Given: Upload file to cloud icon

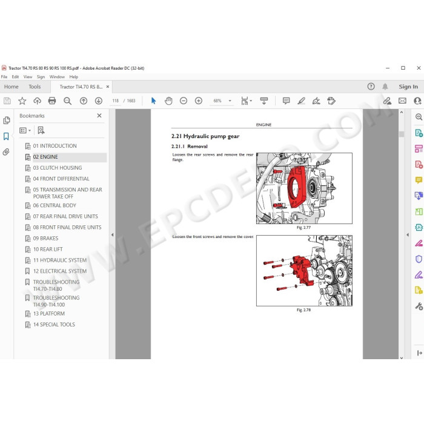Looking at the screenshot, I should point(37,101).
